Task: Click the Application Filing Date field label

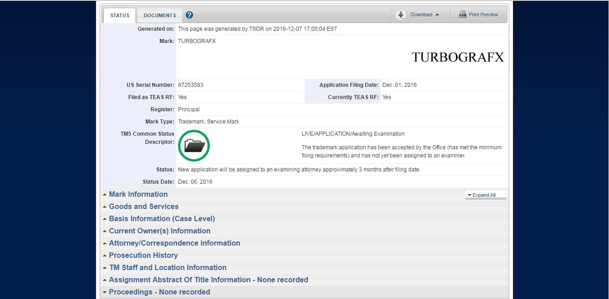Action: pos(349,85)
